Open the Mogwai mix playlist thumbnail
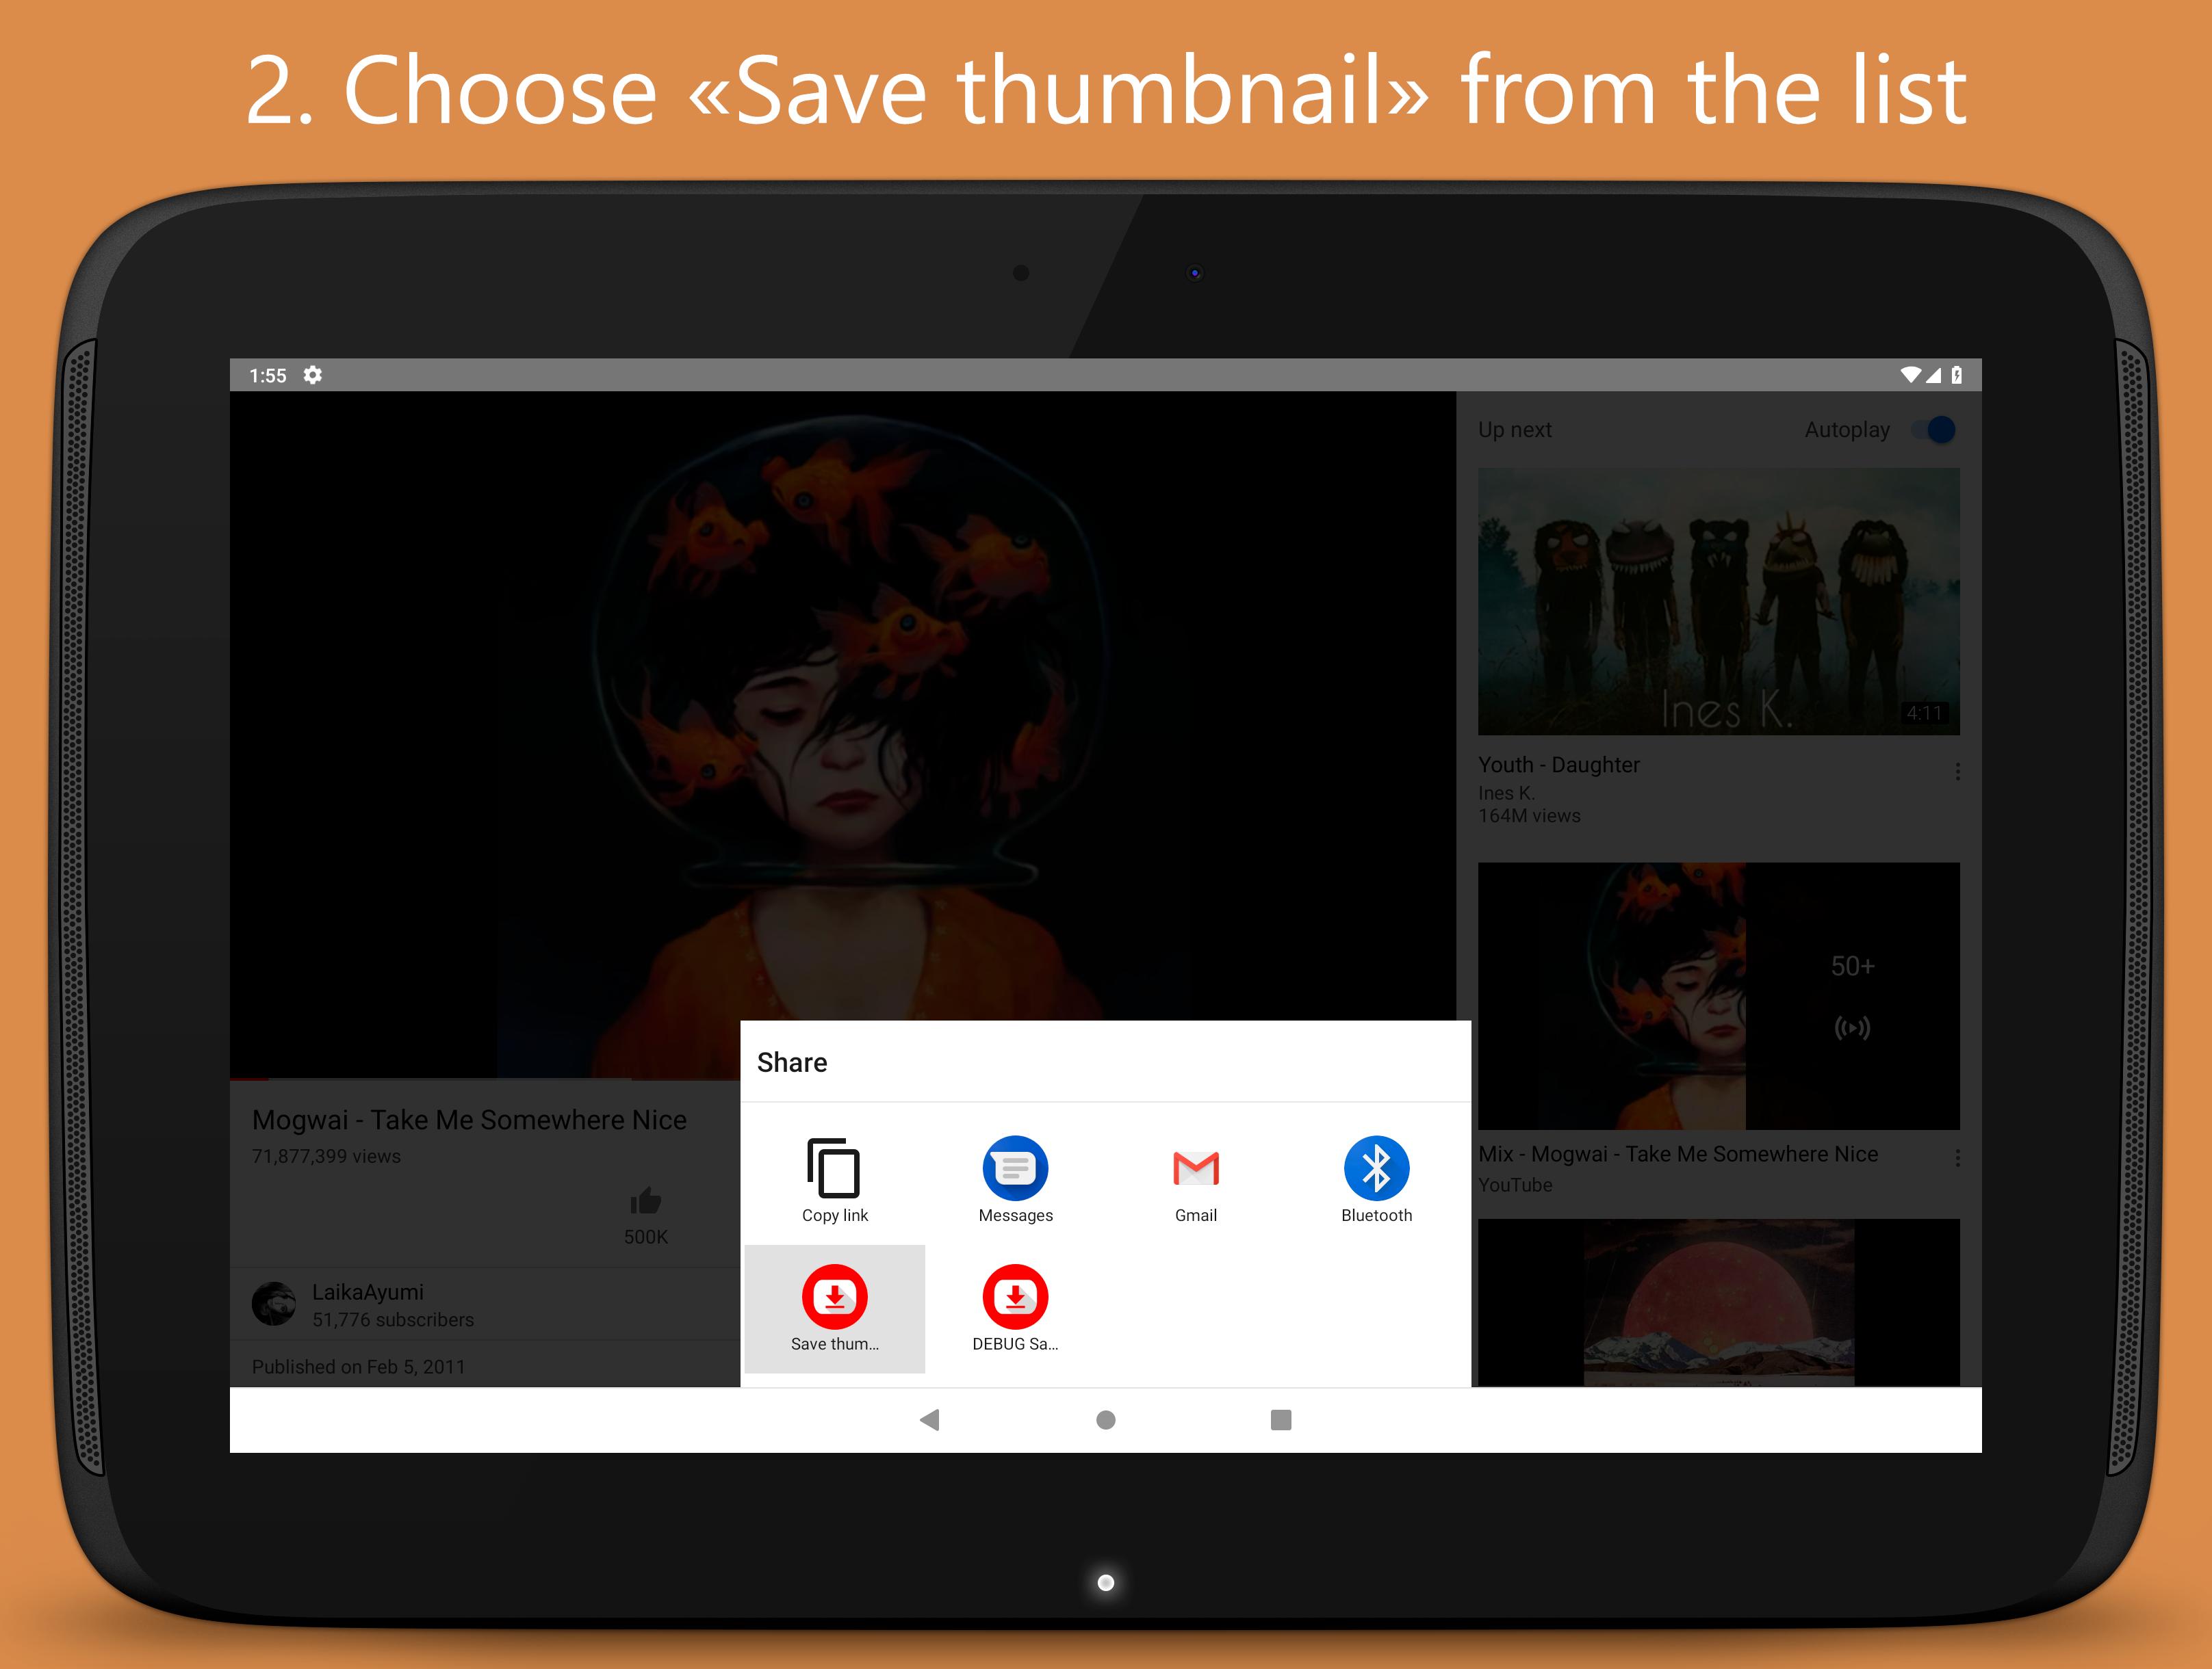The width and height of the screenshot is (2212, 1669). point(1719,997)
